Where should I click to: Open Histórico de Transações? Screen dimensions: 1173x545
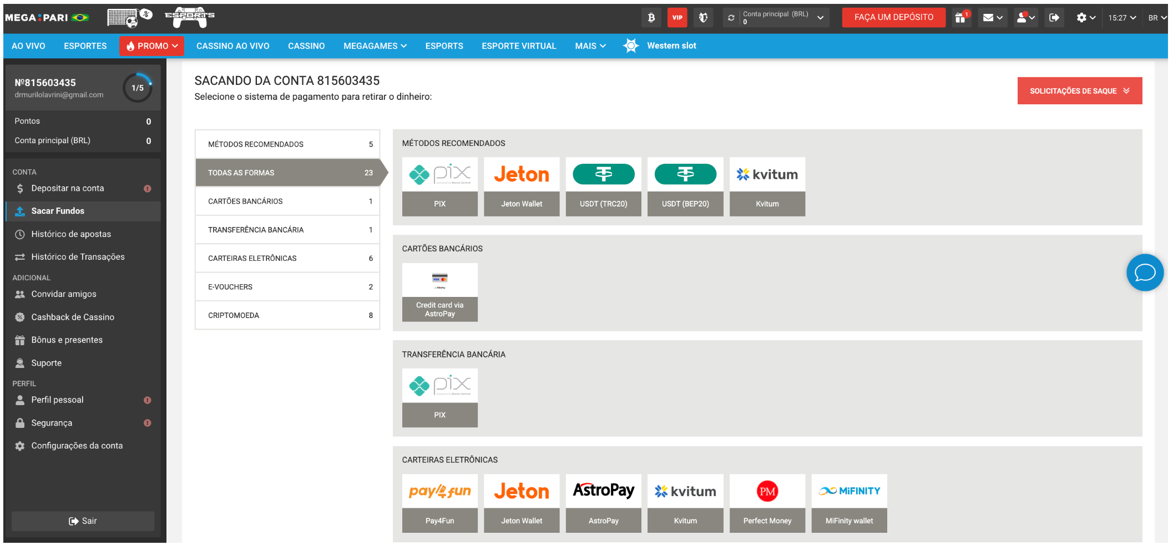[83, 257]
